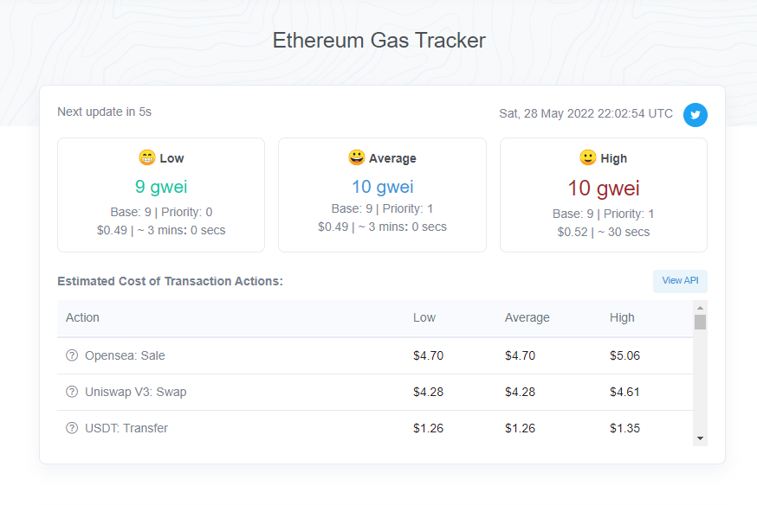
Task: Click the question mark beside USDT: Transfer
Action: point(72,428)
